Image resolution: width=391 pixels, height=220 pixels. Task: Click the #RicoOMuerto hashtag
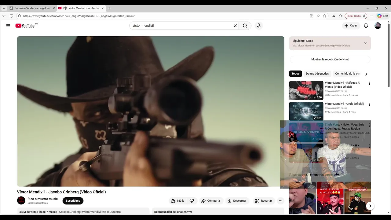click(111, 212)
